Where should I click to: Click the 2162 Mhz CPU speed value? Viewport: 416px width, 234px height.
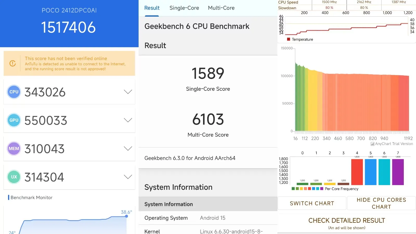[364, 2]
